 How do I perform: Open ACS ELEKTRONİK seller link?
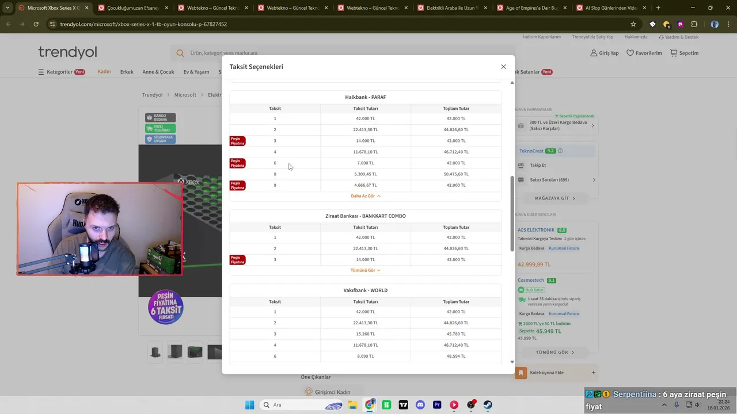[x=536, y=230]
